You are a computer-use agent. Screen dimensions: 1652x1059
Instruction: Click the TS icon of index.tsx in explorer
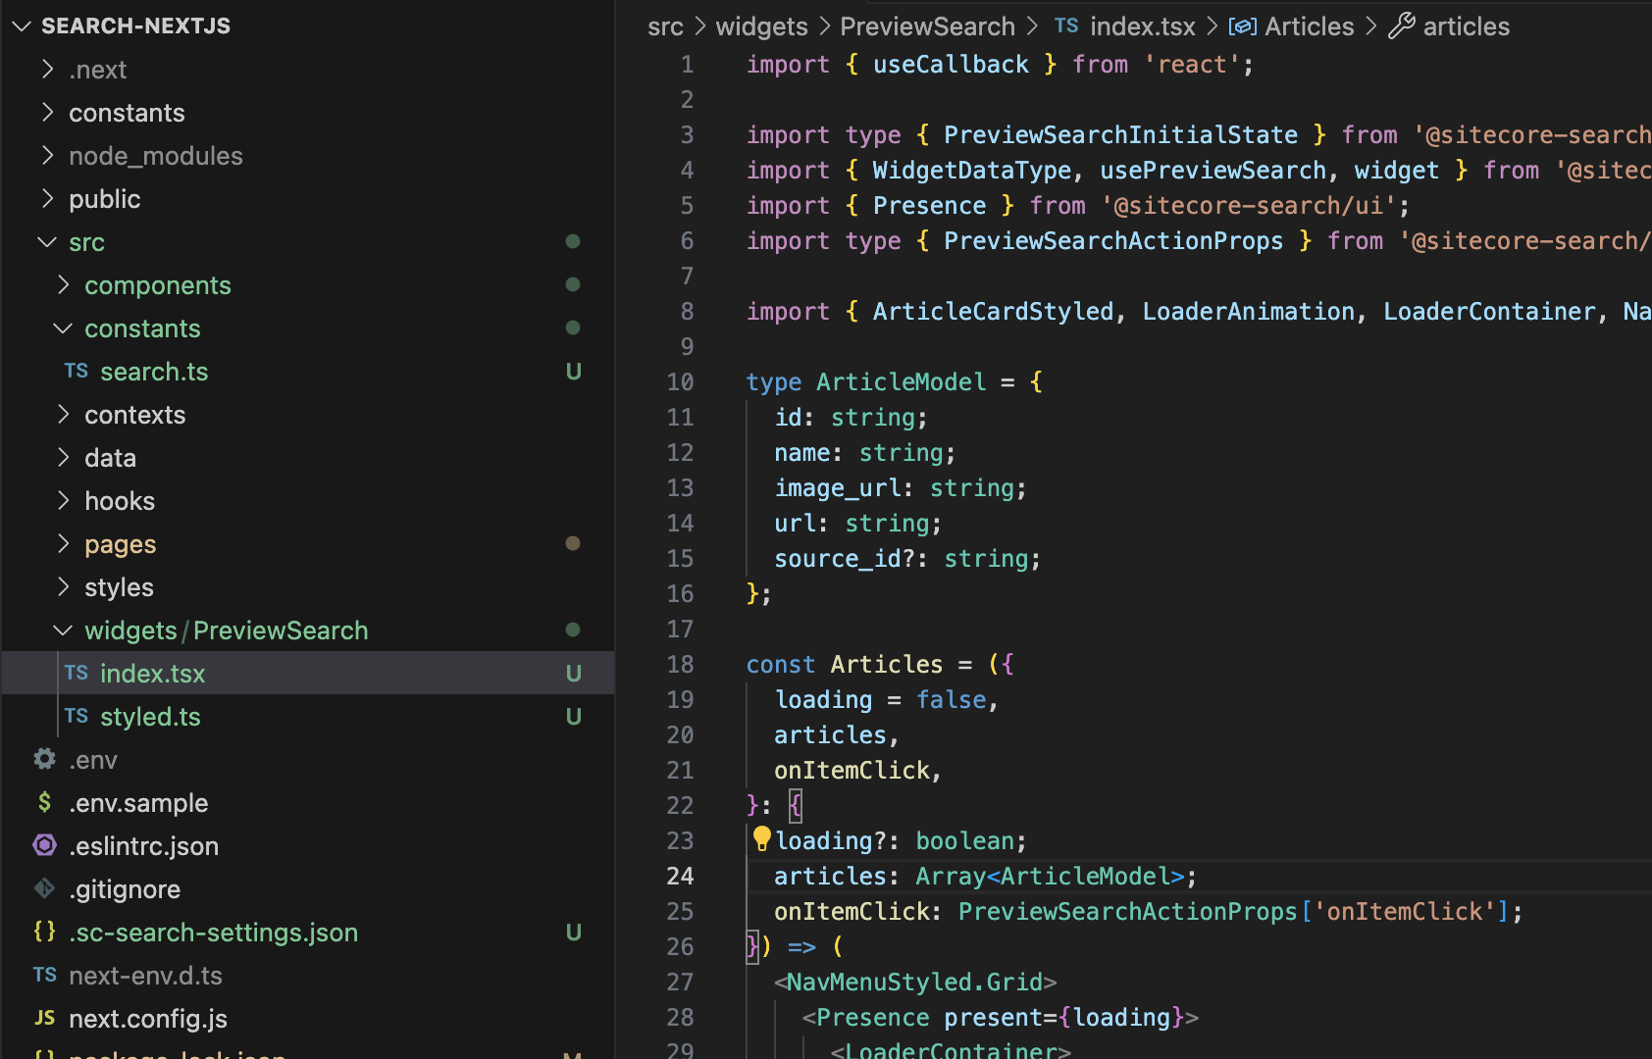coord(77,674)
